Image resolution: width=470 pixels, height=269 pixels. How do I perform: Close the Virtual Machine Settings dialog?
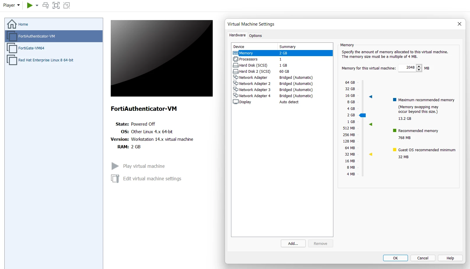[460, 24]
